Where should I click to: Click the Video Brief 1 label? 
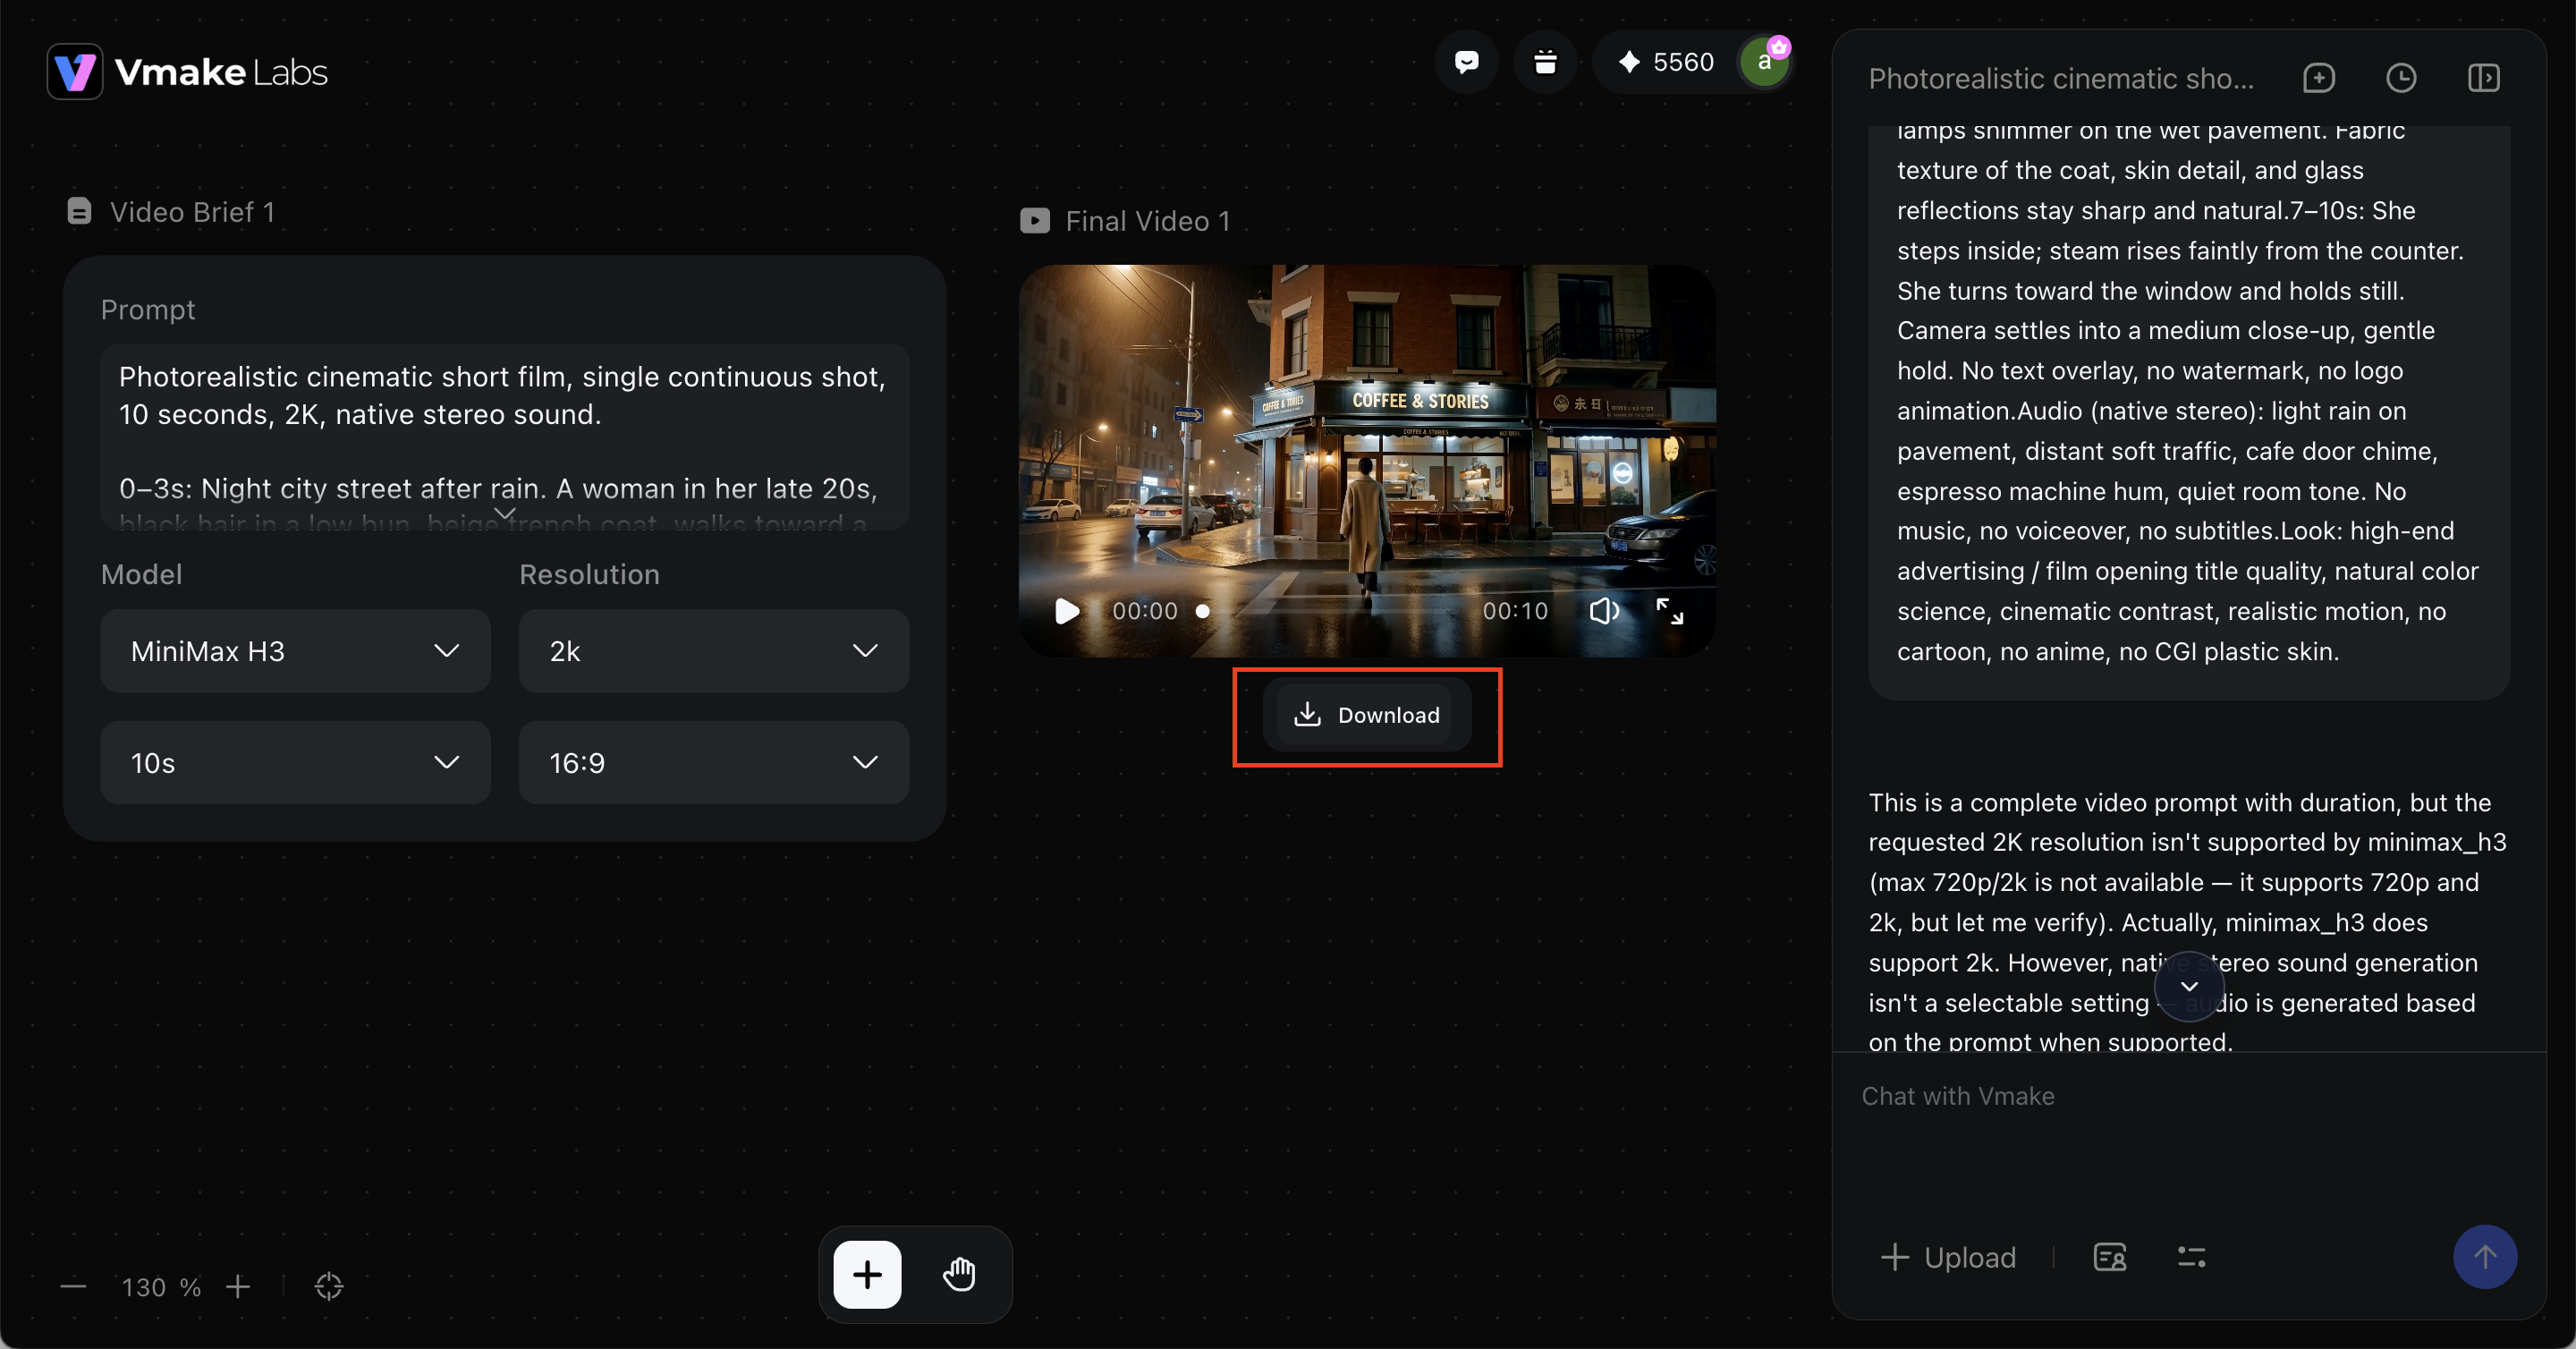coord(192,212)
